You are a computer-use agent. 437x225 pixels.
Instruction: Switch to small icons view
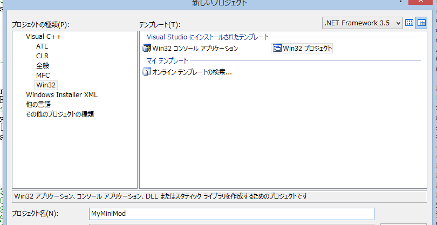pos(421,23)
